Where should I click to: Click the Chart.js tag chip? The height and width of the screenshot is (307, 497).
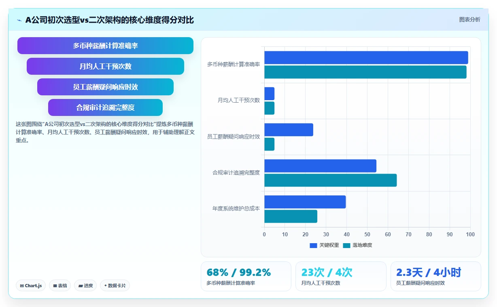click(x=31, y=286)
